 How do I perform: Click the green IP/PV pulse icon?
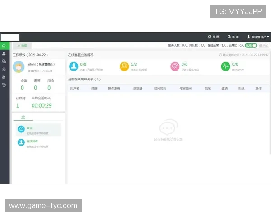(225, 66)
